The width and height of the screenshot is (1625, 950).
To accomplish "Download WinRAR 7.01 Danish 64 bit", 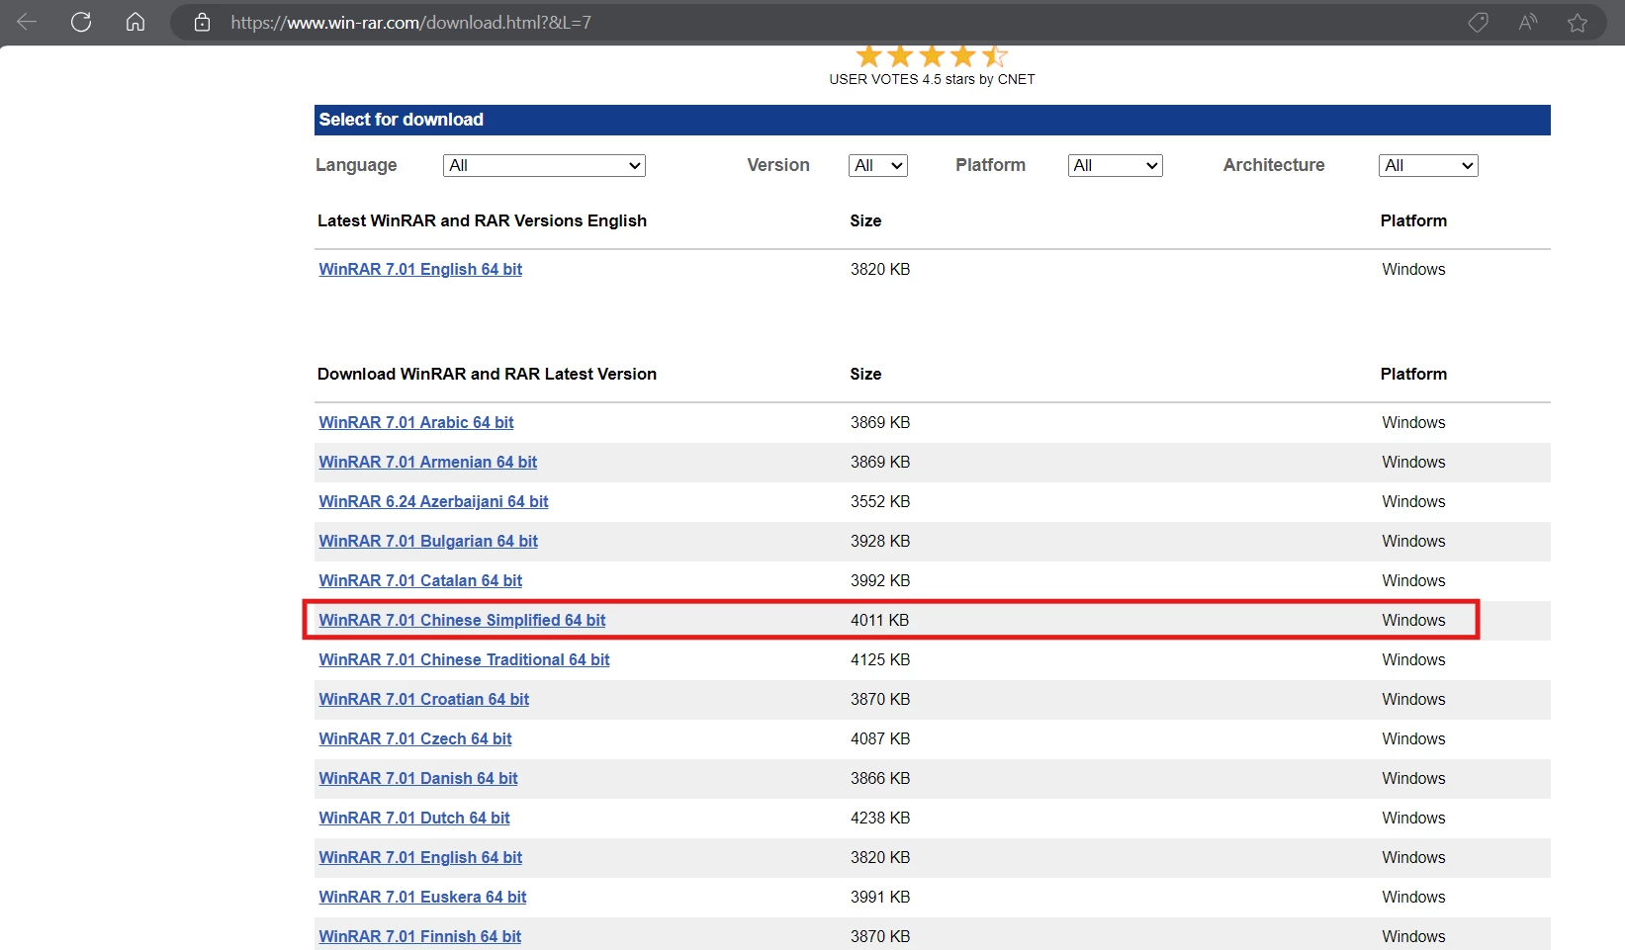I will [x=418, y=778].
